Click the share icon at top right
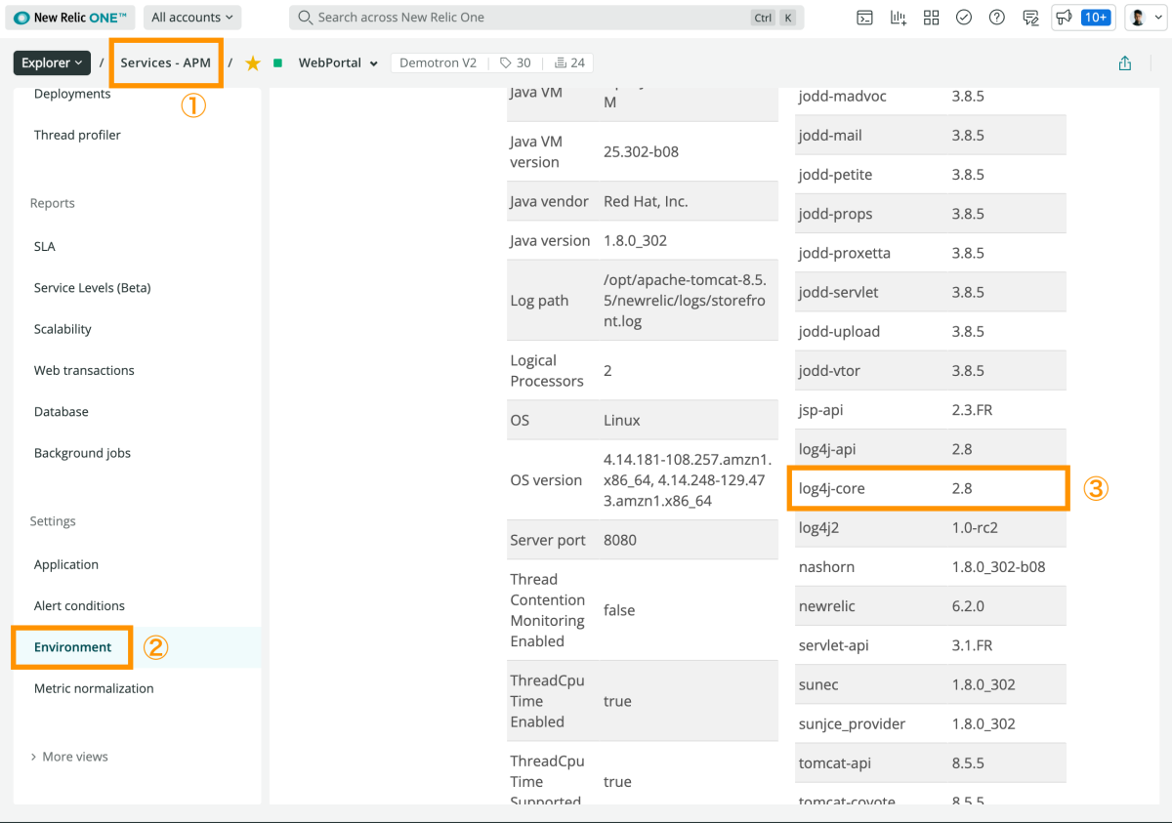This screenshot has height=823, width=1172. pyautogui.click(x=1125, y=63)
